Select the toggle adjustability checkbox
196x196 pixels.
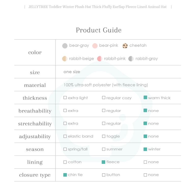click(104, 136)
